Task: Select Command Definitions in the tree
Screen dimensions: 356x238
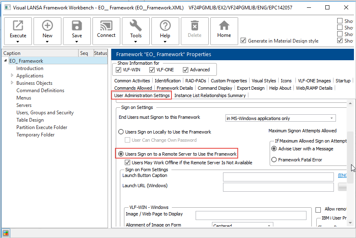Action: [40, 90]
